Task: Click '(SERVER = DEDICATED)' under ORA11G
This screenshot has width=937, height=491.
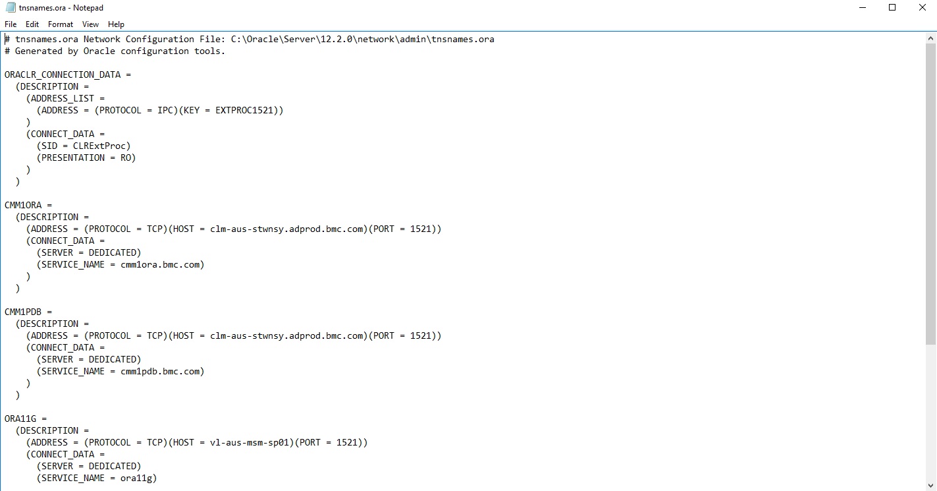Action: [89, 466]
